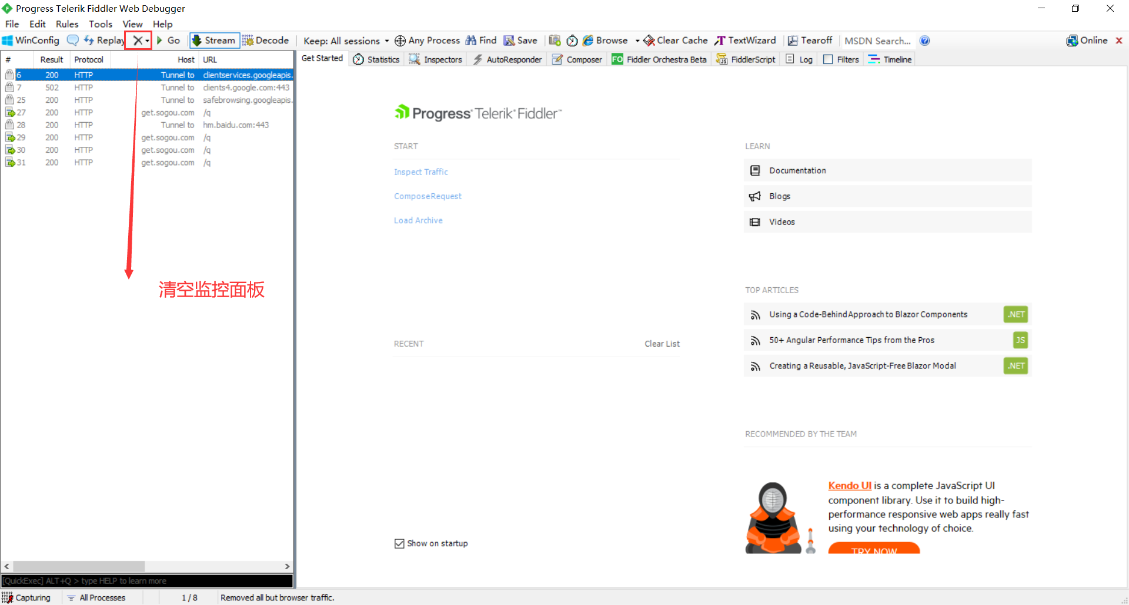The image size is (1129, 605).
Task: Toggle Capturing in status bar
Action: pos(27,597)
